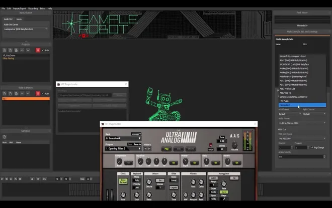
Task: Open the Right Channel Default dropdown
Action: tap(314, 114)
